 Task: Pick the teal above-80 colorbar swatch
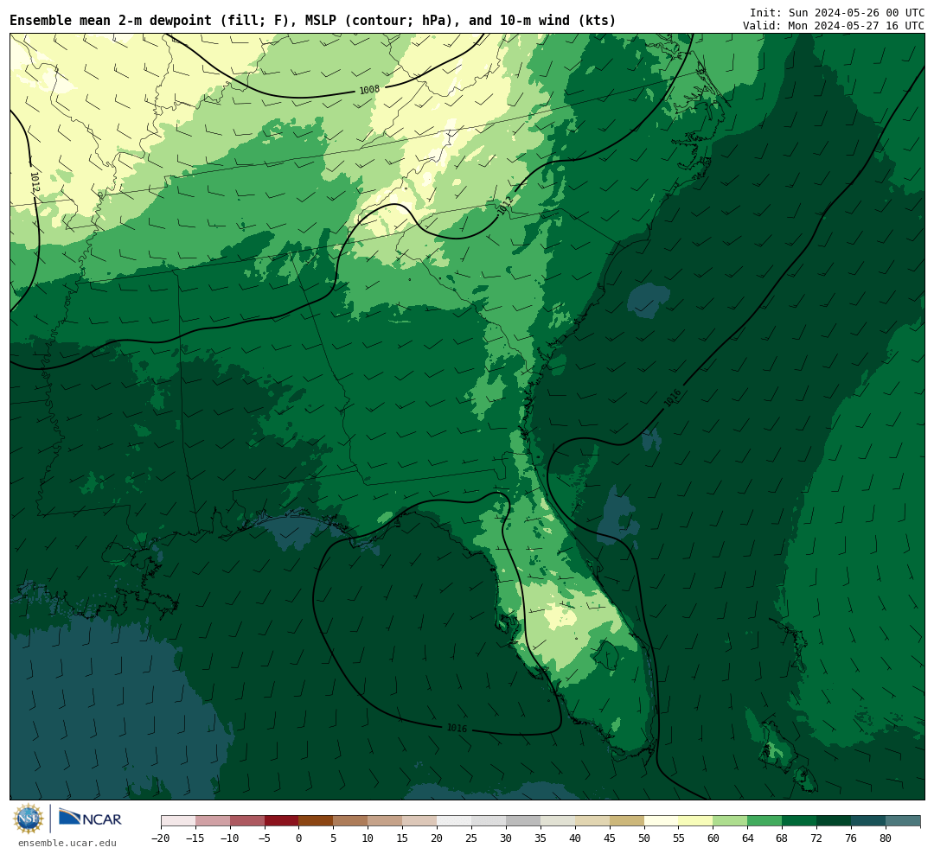pyautogui.click(x=903, y=821)
